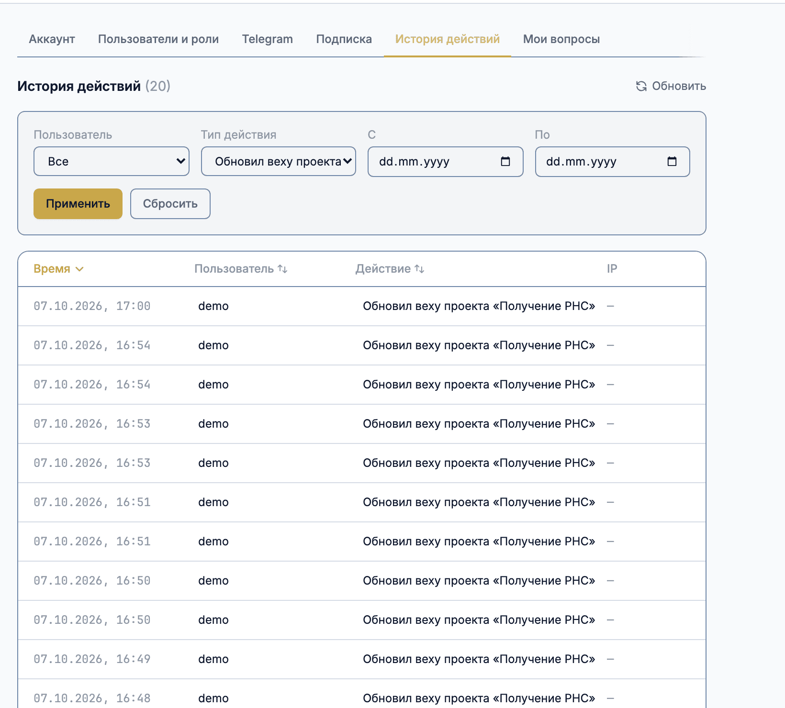Click the Обновить refresh link text
The width and height of the screenshot is (785, 708).
(x=679, y=86)
